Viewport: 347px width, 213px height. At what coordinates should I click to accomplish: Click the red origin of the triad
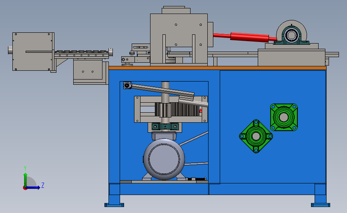click(x=25, y=188)
